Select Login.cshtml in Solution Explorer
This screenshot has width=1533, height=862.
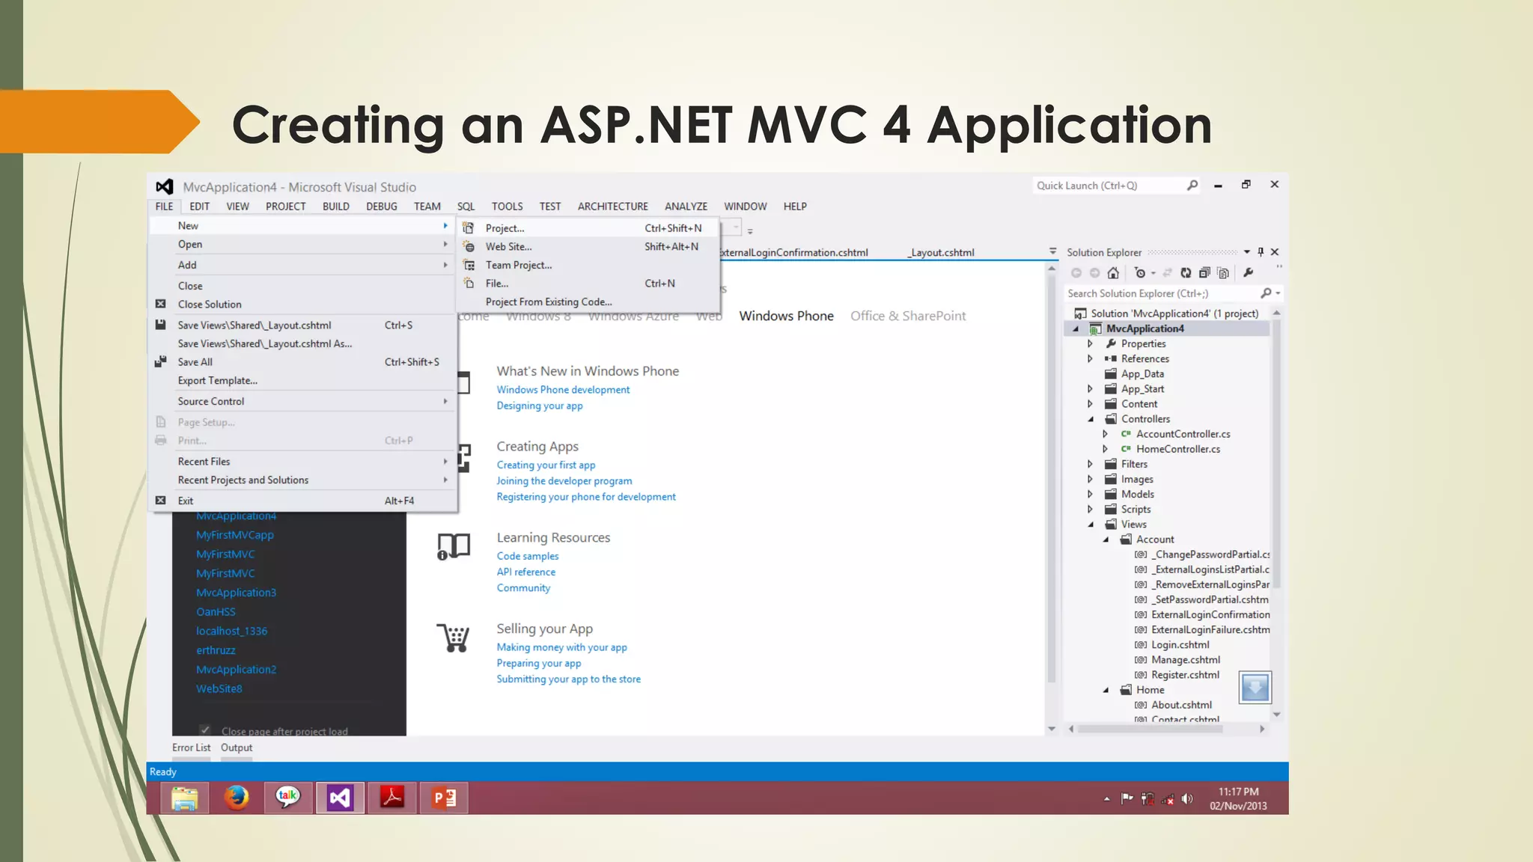point(1180,645)
